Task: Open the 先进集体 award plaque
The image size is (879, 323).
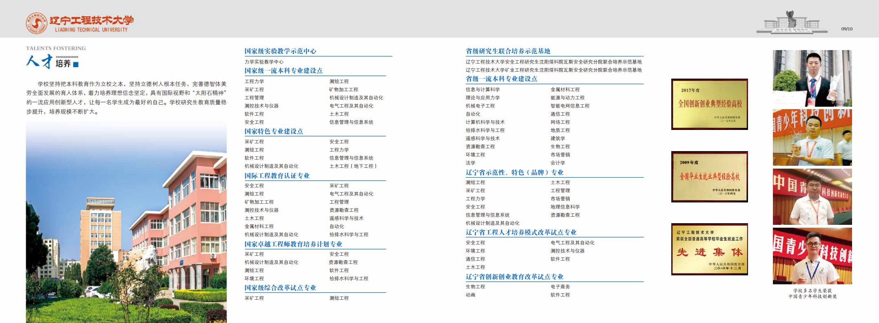Action: (x=710, y=249)
